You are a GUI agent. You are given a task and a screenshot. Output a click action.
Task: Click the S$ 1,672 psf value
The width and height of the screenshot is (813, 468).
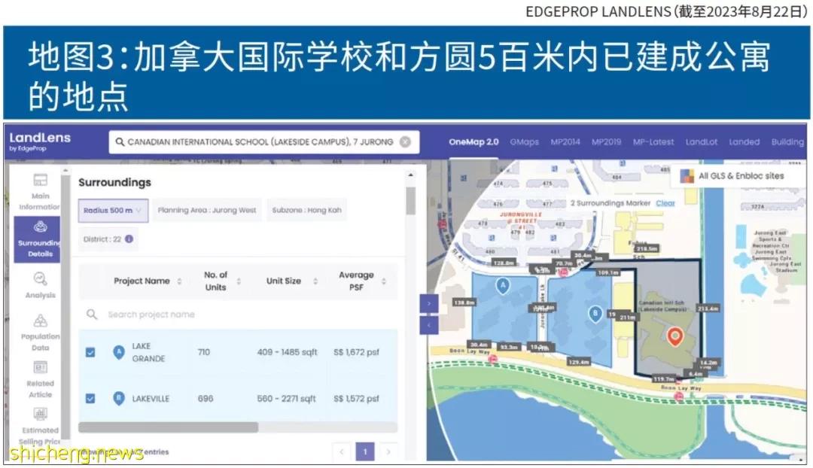(x=356, y=352)
